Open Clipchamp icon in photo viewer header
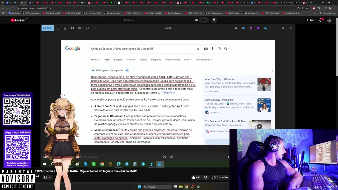 [258, 28]
